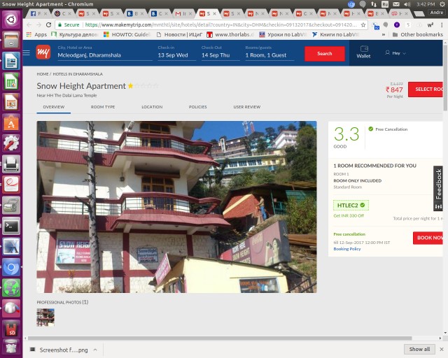448x358 pixels.
Task: Expand the 'Hey' user account dropdown
Action: [396, 53]
